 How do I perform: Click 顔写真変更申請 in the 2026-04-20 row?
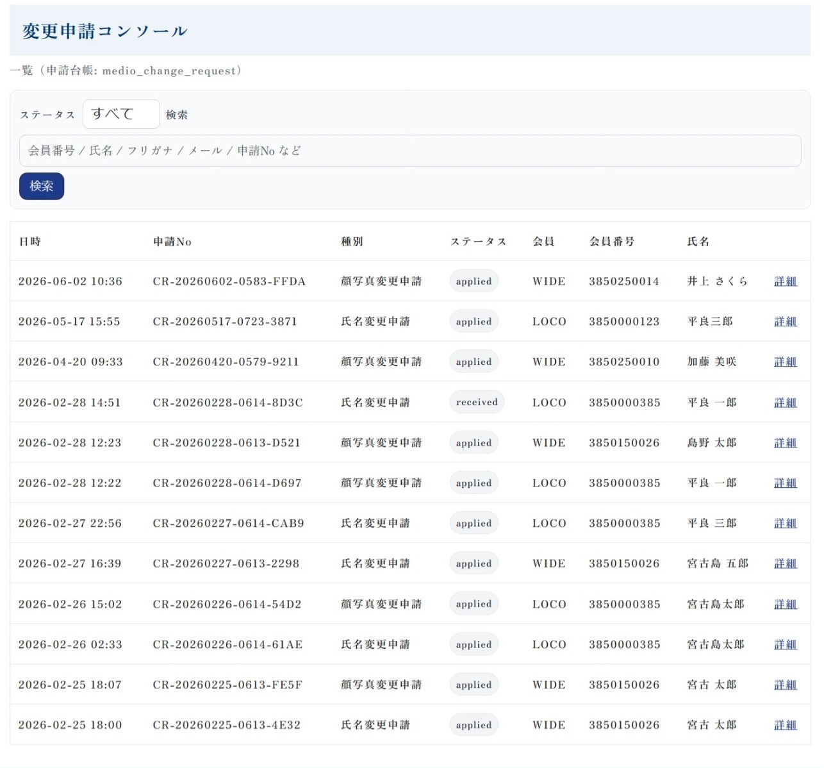381,362
